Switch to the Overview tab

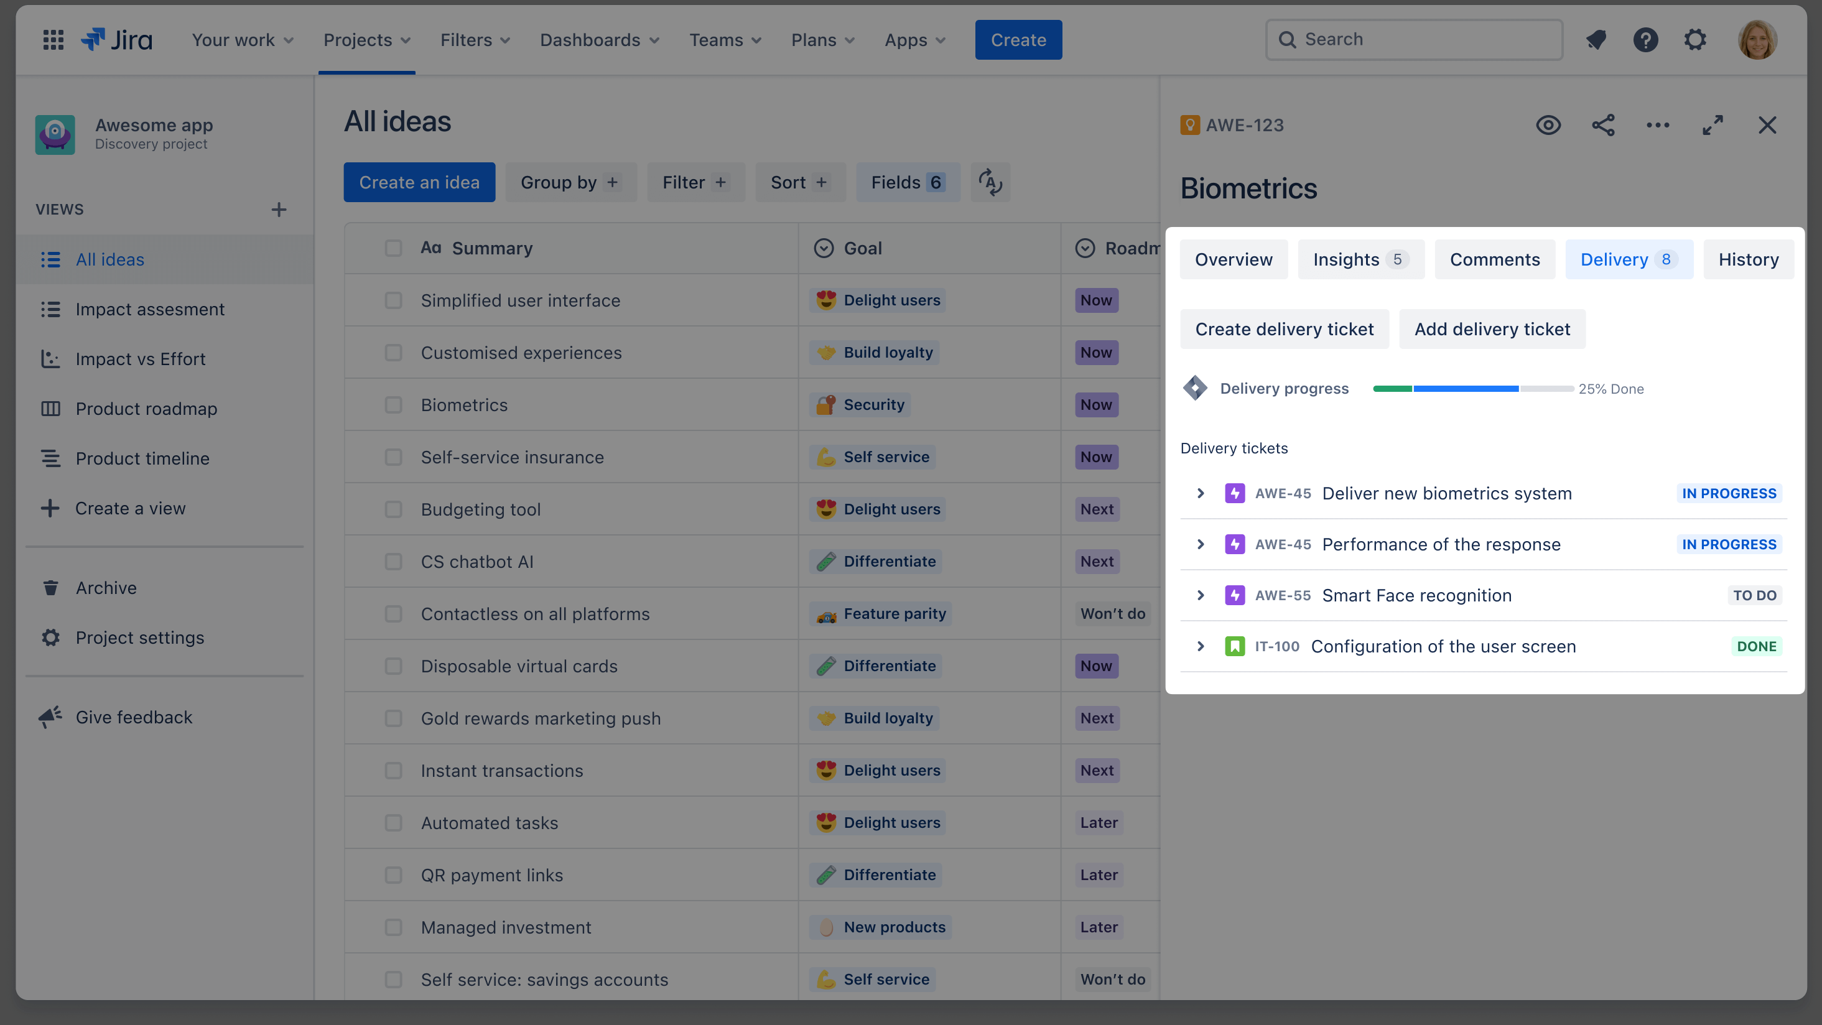pos(1234,259)
